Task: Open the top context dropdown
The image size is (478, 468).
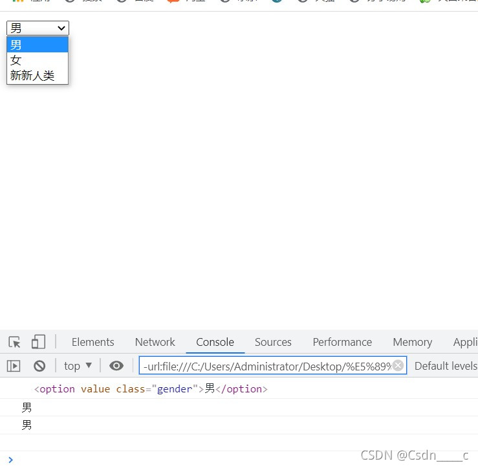Action: (x=78, y=366)
